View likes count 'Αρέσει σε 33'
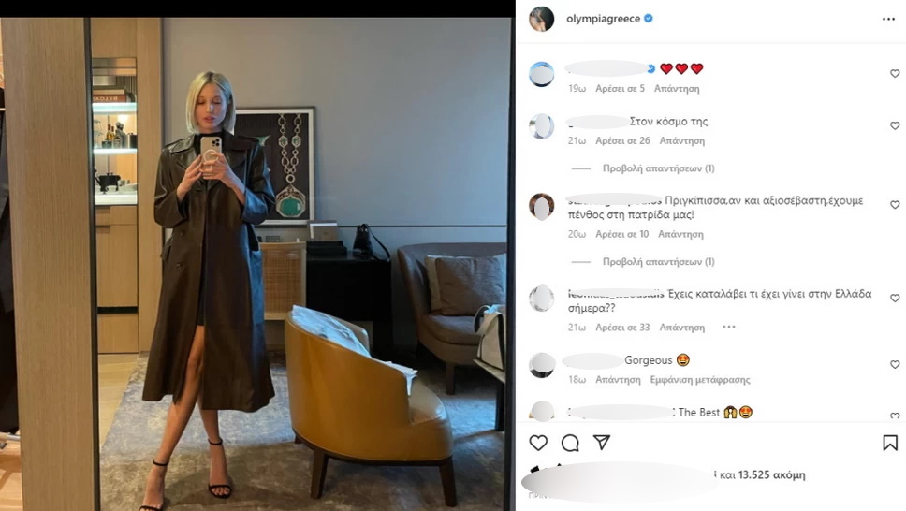906x511 pixels. point(622,328)
